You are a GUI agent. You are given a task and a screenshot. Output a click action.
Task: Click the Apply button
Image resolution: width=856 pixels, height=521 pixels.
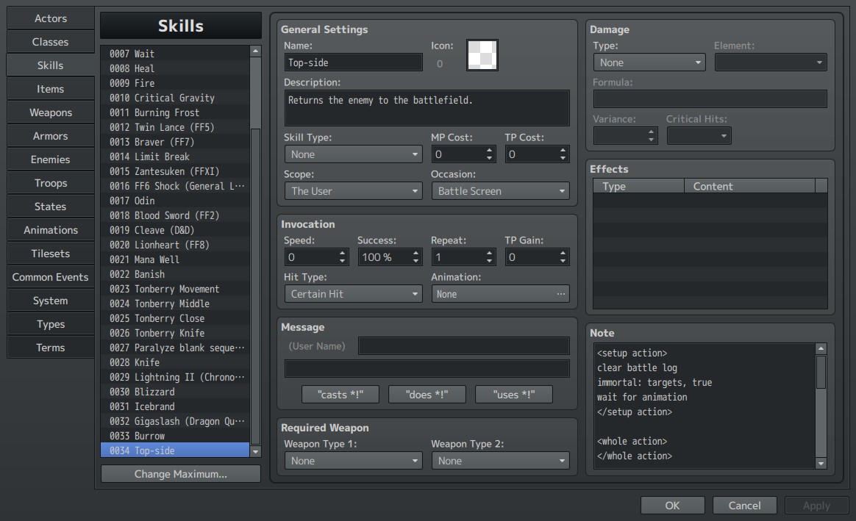817,506
